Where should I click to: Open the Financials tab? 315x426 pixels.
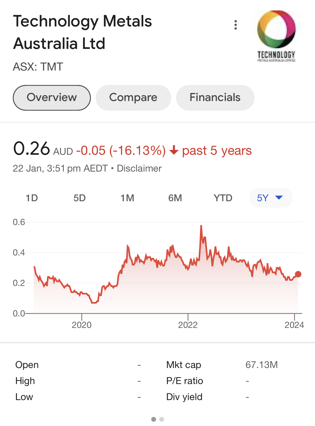tap(215, 98)
